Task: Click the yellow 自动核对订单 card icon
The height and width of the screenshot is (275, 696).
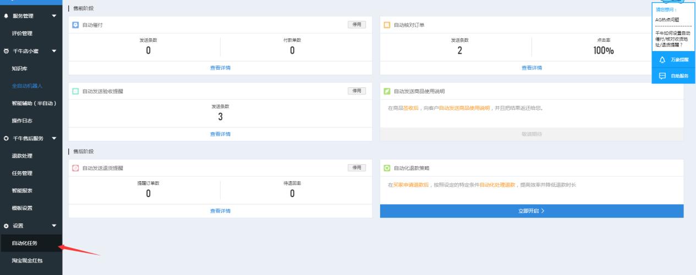Action: pyautogui.click(x=387, y=25)
